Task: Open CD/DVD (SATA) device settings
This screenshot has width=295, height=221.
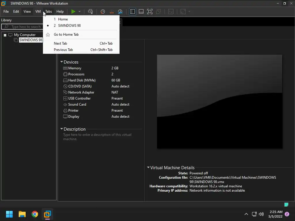Action: tap(80, 86)
